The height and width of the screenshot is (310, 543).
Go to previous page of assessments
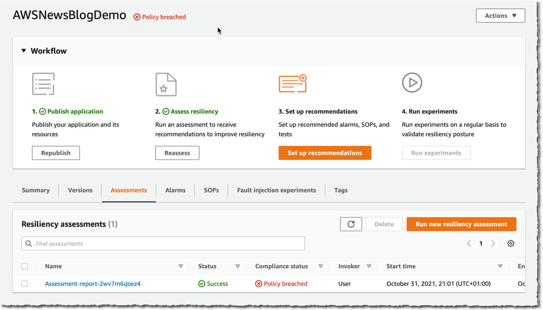pyautogui.click(x=469, y=243)
